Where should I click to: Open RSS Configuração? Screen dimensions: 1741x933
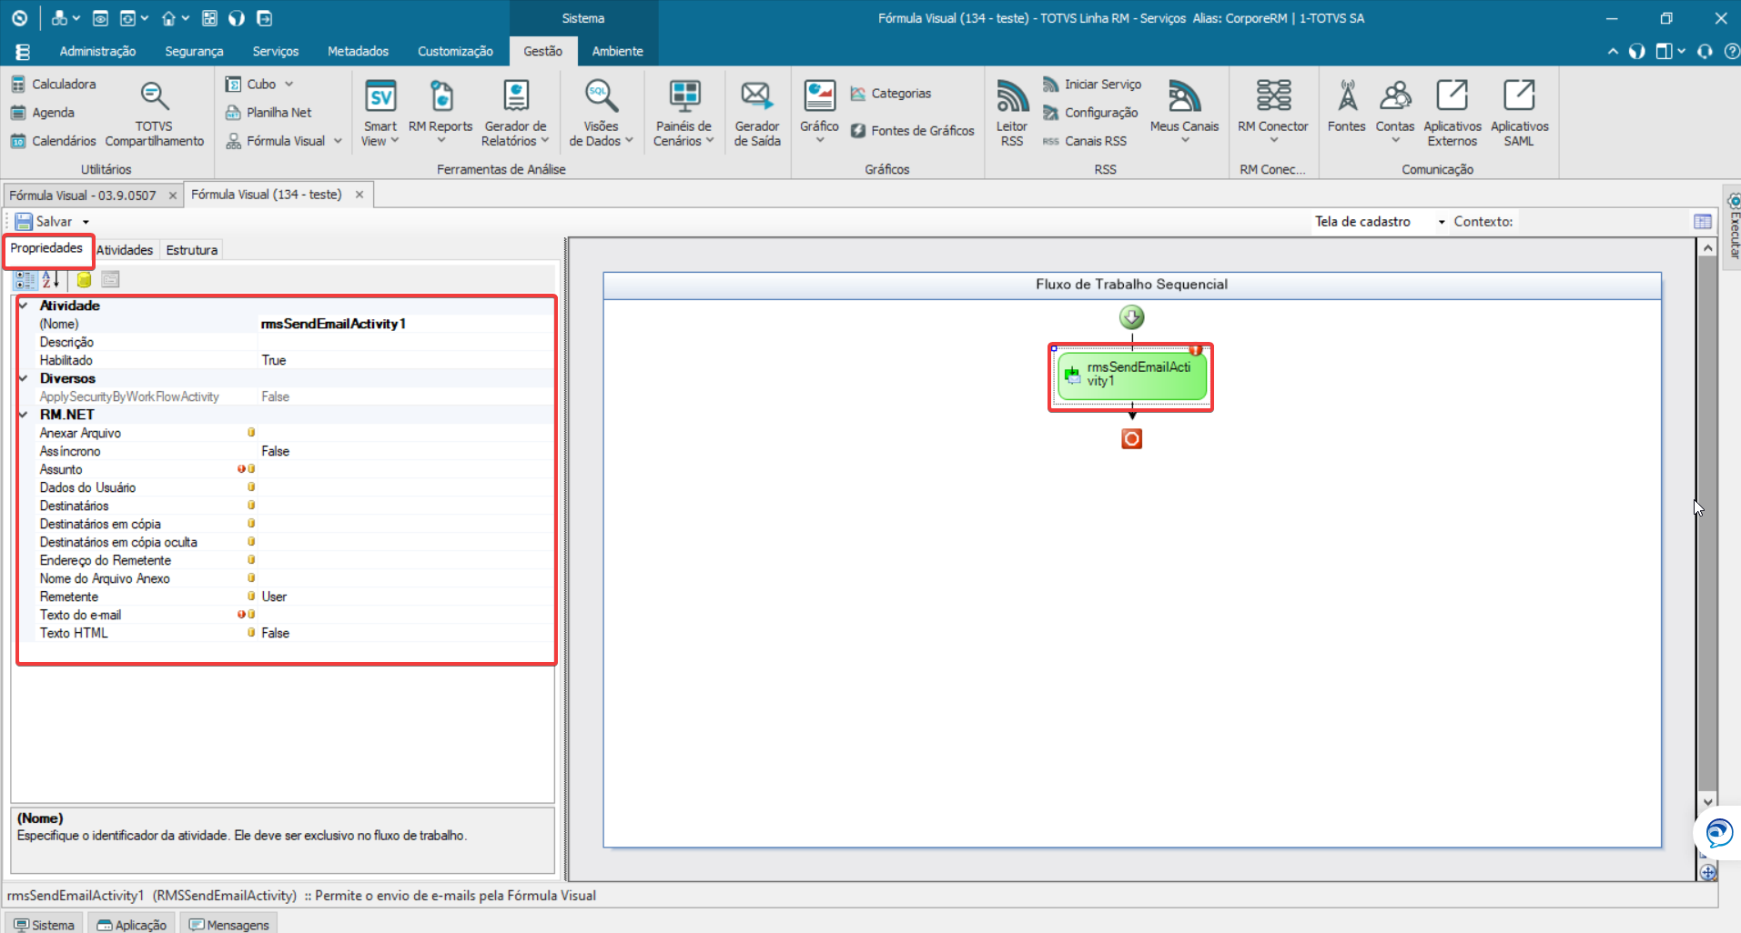pos(1090,113)
